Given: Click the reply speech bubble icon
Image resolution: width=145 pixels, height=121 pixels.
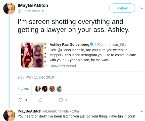Looking at the screenshot, I should [20, 100].
